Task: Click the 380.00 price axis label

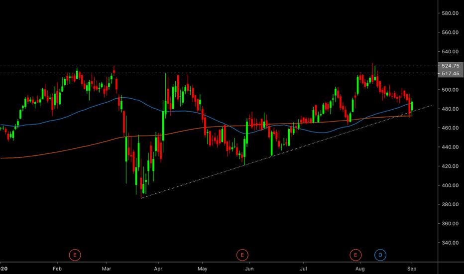Action: pos(450,204)
